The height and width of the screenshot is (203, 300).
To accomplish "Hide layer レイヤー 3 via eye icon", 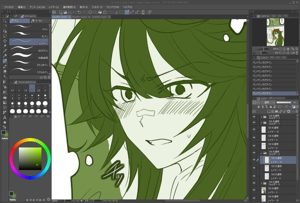I will coord(254,190).
